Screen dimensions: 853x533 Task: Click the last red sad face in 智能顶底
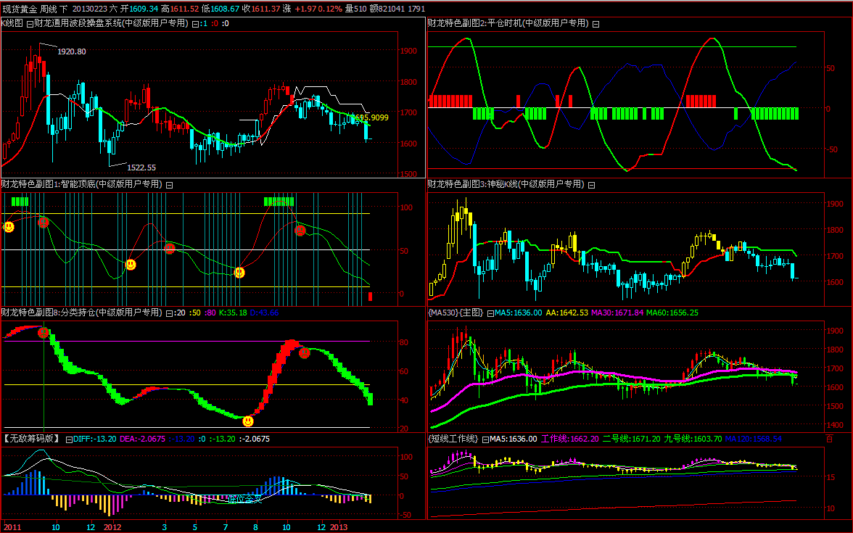pos(300,231)
